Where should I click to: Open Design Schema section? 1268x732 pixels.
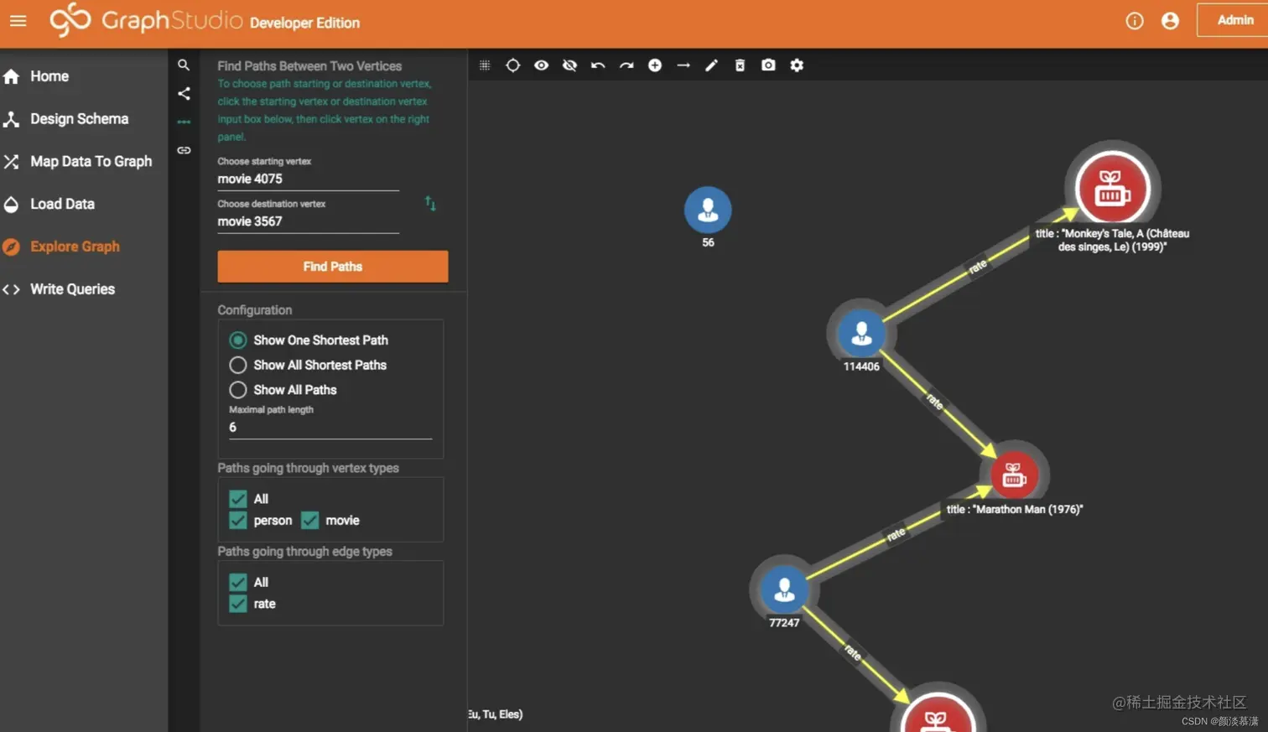79,119
